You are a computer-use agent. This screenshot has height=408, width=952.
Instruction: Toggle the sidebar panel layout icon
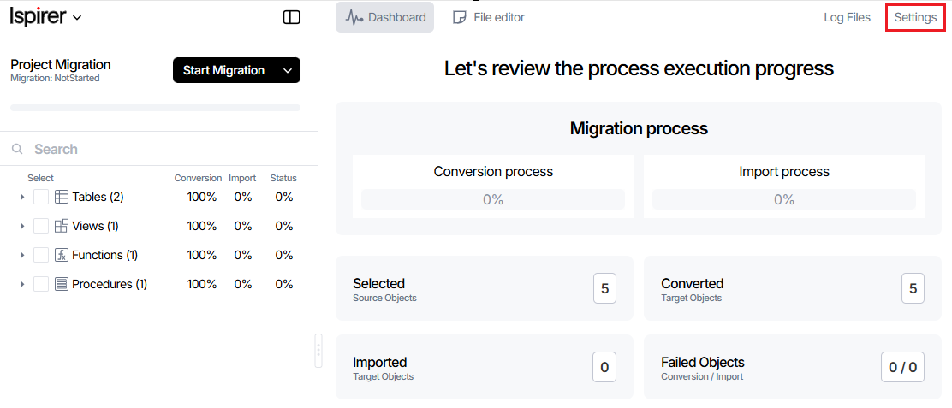point(291,17)
